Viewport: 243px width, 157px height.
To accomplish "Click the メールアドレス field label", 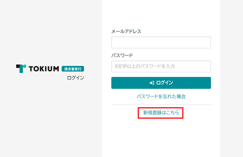I will (x=126, y=31).
